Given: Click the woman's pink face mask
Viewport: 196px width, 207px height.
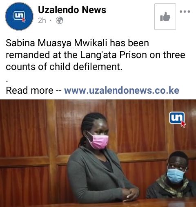Looking at the screenshot, I should point(99,142).
